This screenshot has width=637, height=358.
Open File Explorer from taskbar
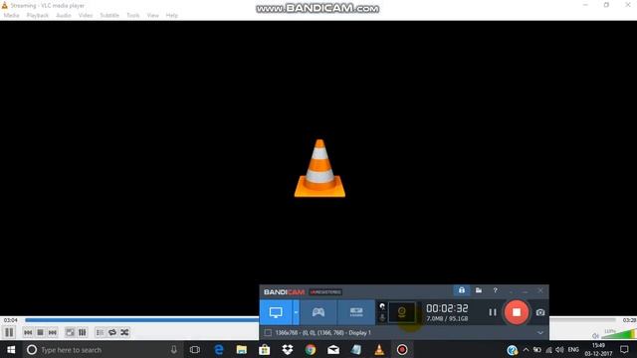pyautogui.click(x=242, y=349)
